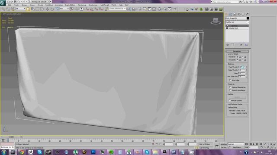Enable the Material Boundaries checkbox
Screen dimensions: 277x155
[230, 87]
